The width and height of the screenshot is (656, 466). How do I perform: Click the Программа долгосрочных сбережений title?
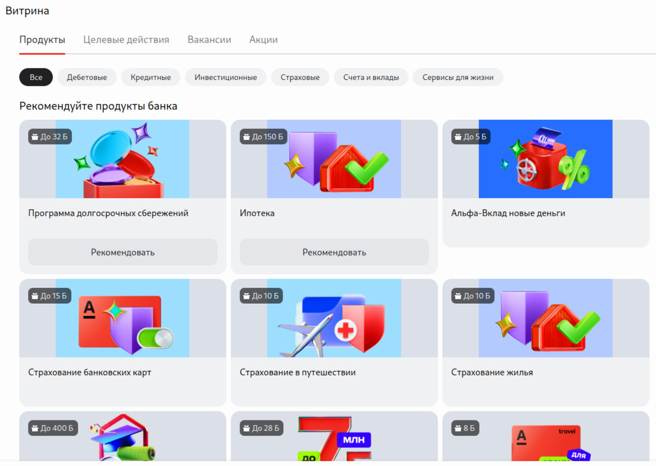tap(108, 213)
